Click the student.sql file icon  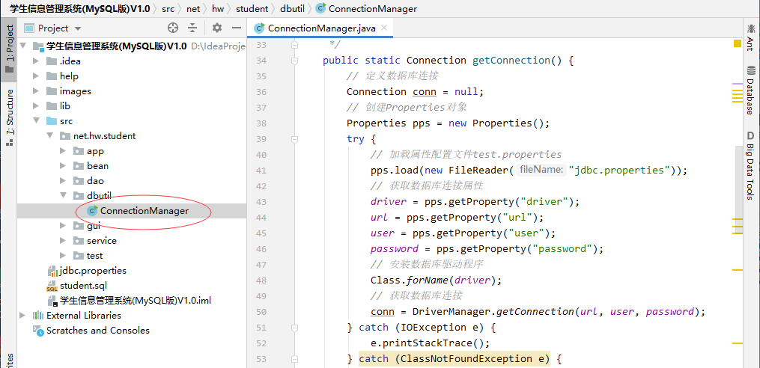(52, 286)
